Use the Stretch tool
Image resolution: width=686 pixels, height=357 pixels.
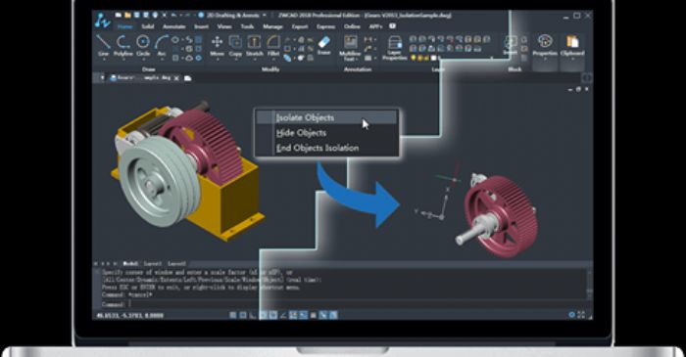254,46
